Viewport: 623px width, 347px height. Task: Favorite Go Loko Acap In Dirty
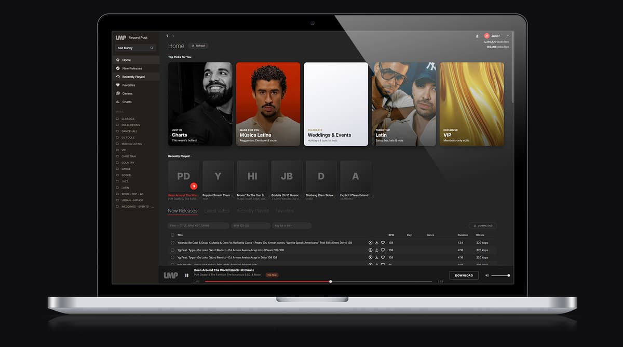383,257
